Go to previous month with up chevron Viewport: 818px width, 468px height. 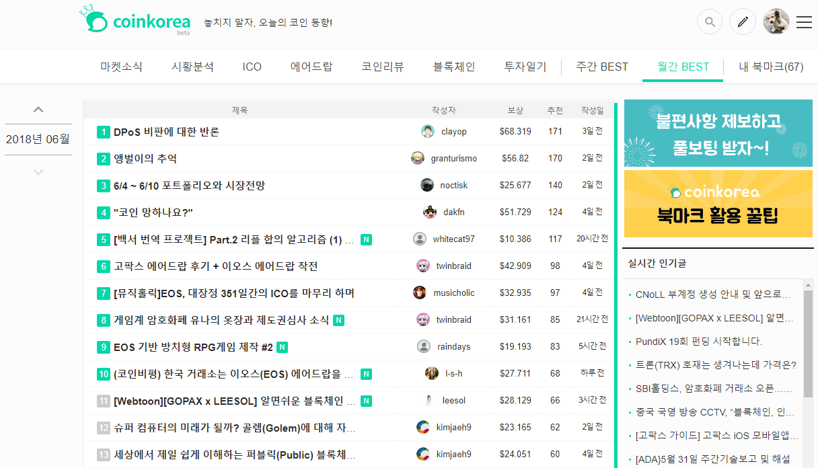[x=38, y=110]
